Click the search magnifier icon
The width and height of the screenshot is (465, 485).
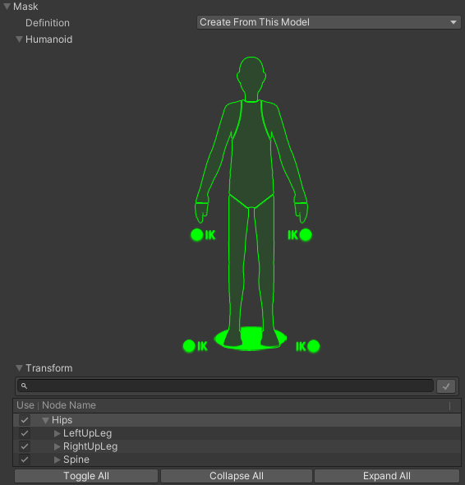[x=24, y=386]
